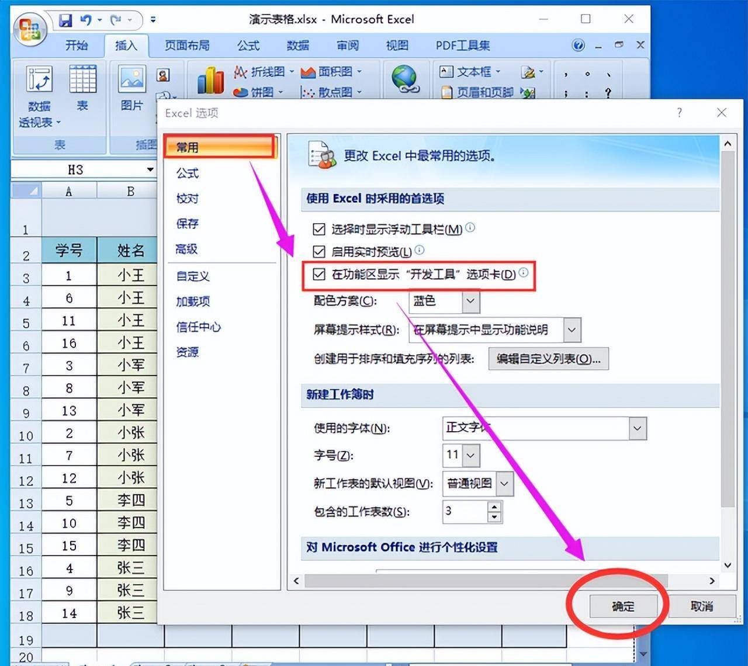The width and height of the screenshot is (748, 666).
Task: Select 信任中心 category in Excel Options
Action: (x=199, y=327)
